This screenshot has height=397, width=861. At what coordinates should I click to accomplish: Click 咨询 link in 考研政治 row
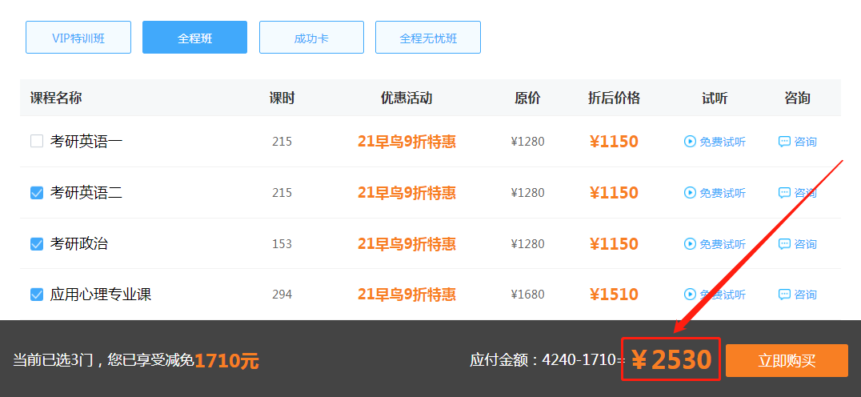(806, 244)
